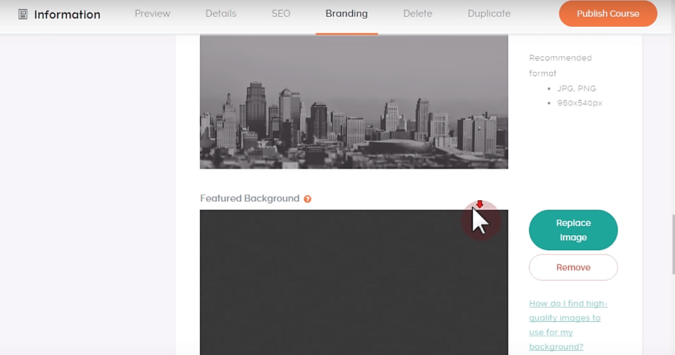The width and height of the screenshot is (675, 355).
Task: Click the Replace Image button
Action: [x=573, y=230]
